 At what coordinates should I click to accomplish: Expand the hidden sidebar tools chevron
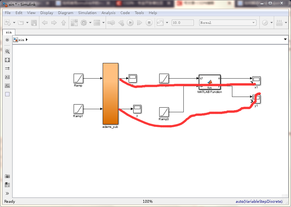point(7,193)
